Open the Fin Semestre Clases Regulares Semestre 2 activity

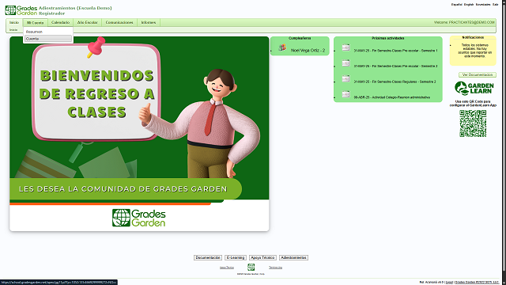(x=395, y=82)
